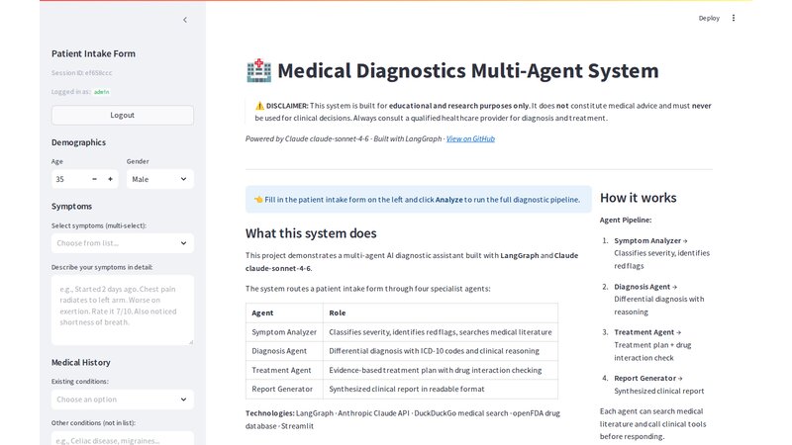Screen dimensions: 792x445
Task: Click the 'Classifies severity, identifies red flags' table cell
Action: pos(441,332)
